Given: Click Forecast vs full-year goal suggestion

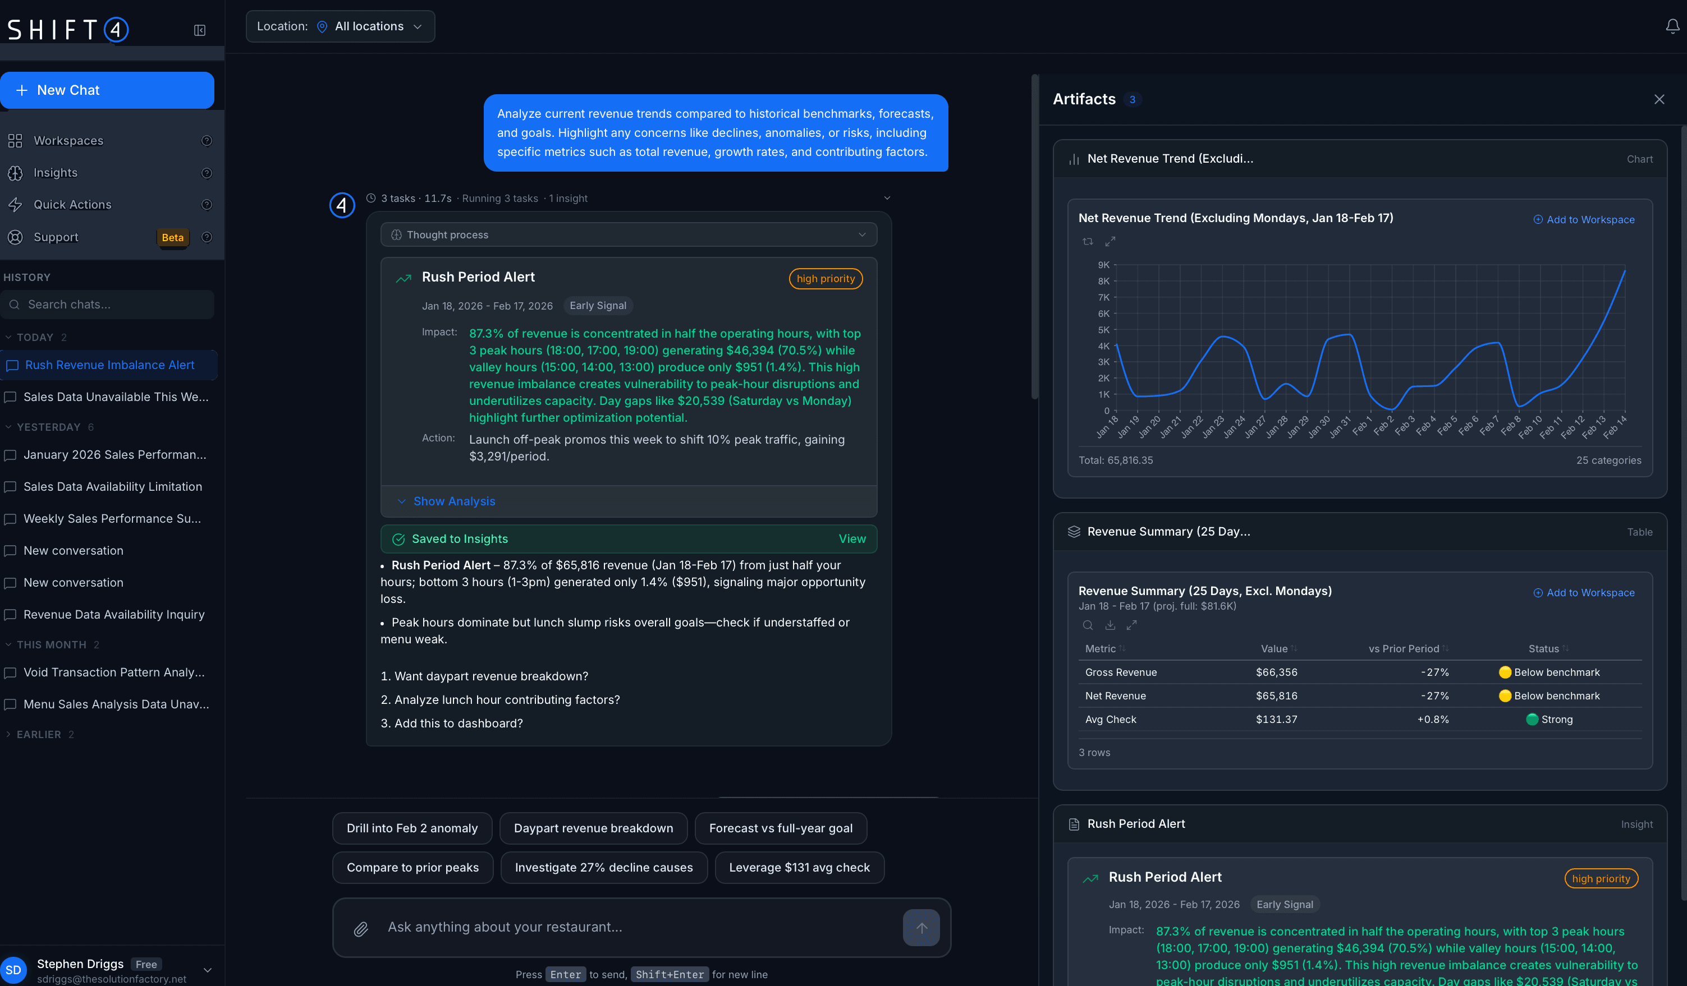Looking at the screenshot, I should pos(781,828).
